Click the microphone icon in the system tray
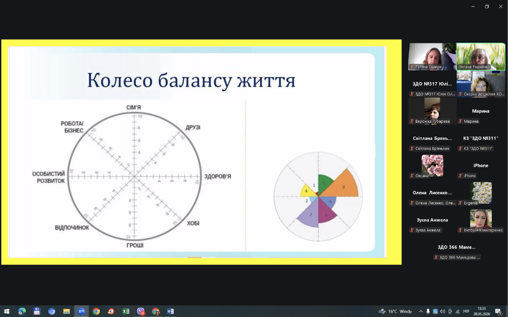This screenshot has width=508, height=317. point(428,311)
